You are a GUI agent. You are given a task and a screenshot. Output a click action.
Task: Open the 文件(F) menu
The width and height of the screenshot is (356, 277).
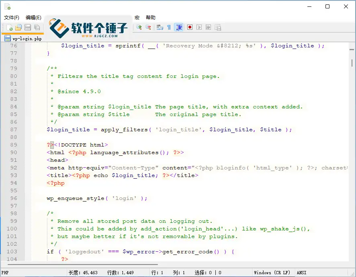pos(12,18)
